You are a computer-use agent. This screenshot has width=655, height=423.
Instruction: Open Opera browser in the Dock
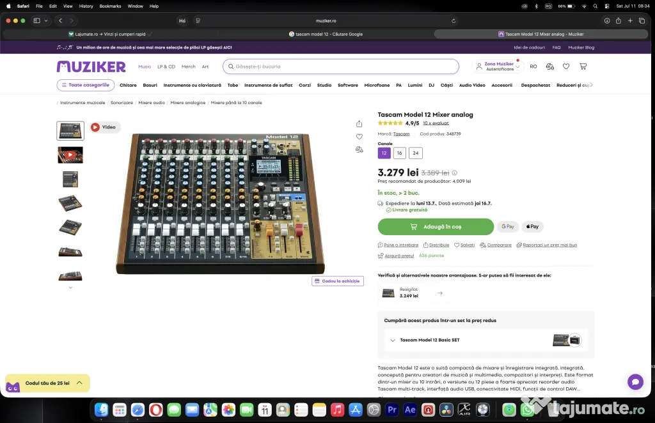(x=156, y=410)
